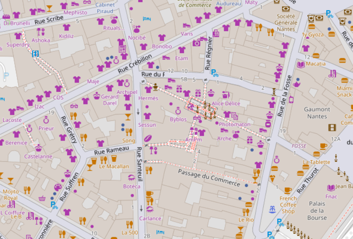Click the Hermès shop label
This screenshot has width=353, height=239.
coord(148,98)
